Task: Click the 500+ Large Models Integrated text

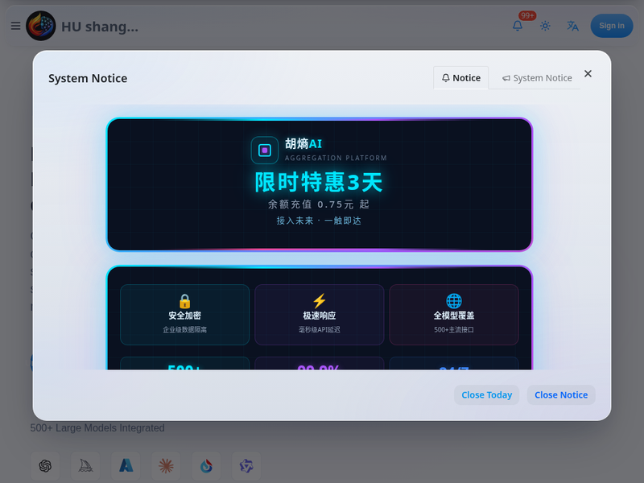Action: click(97, 428)
